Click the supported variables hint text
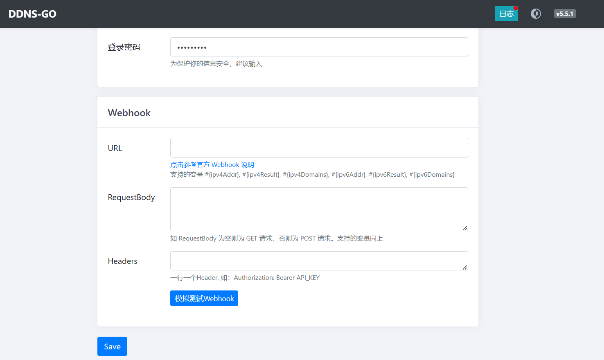The height and width of the screenshot is (360, 604). point(312,175)
